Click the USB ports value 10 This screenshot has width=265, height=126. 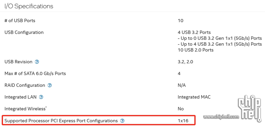click(181, 21)
